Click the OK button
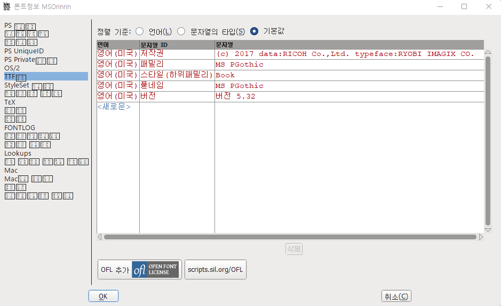The image size is (501, 306). click(103, 296)
